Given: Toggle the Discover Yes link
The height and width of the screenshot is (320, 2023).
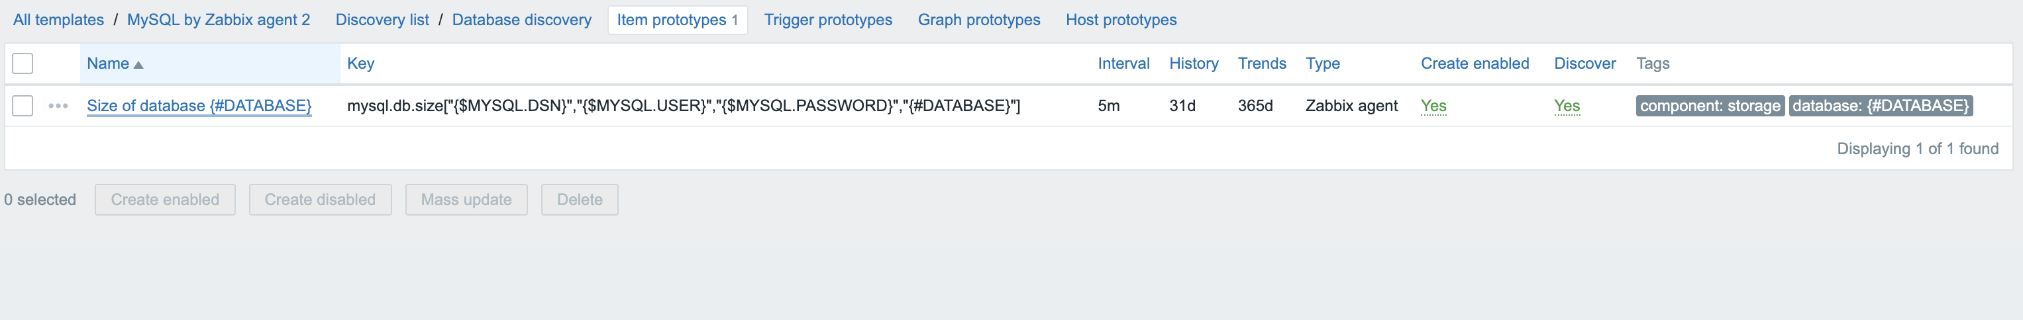Looking at the screenshot, I should pos(1567,106).
